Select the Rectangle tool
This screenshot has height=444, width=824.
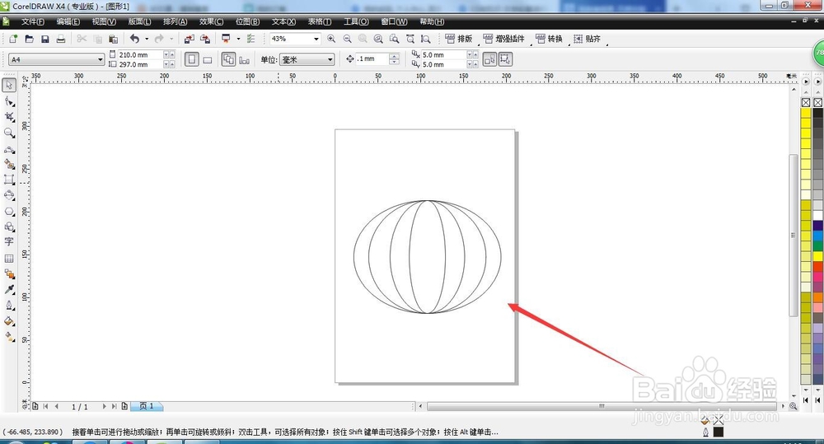9,180
